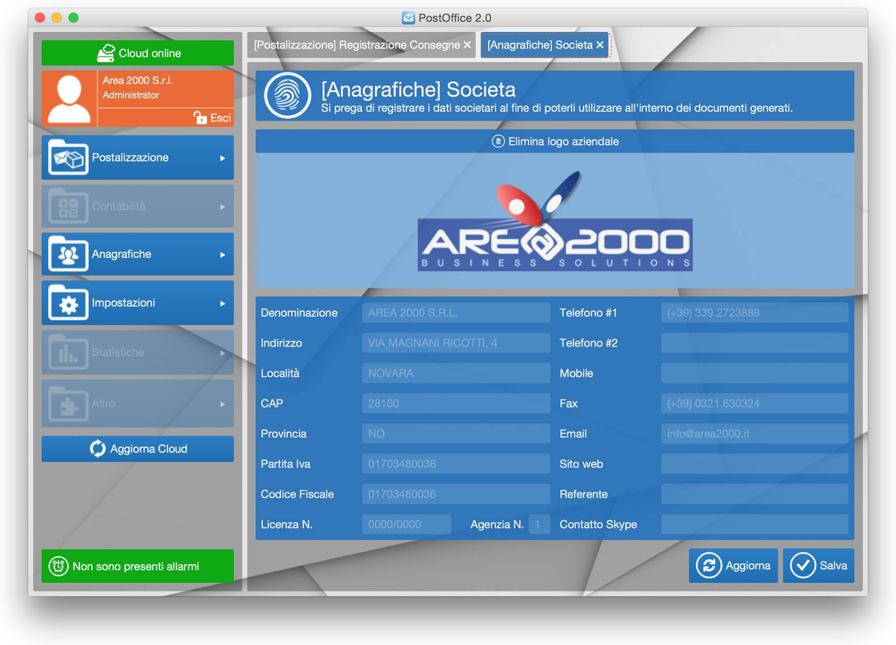Click the Licenza N. input field
Screen dimensions: 896x645
coord(406,524)
